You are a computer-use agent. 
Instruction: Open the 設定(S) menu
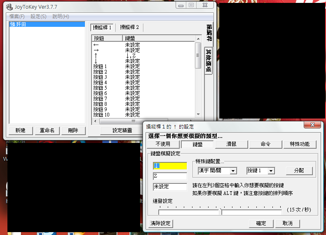(x=38, y=17)
